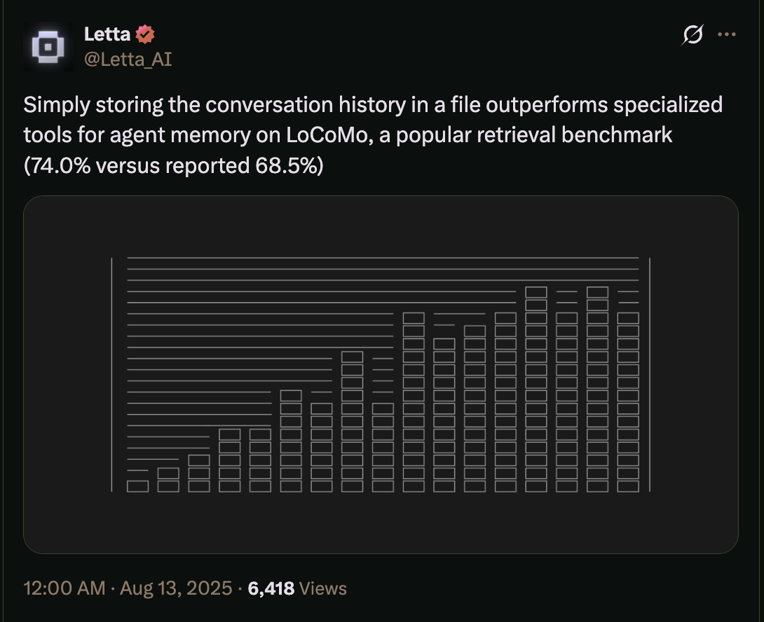This screenshot has height=622, width=764.
Task: Click the word LoCoMo in the post
Action: coord(327,135)
